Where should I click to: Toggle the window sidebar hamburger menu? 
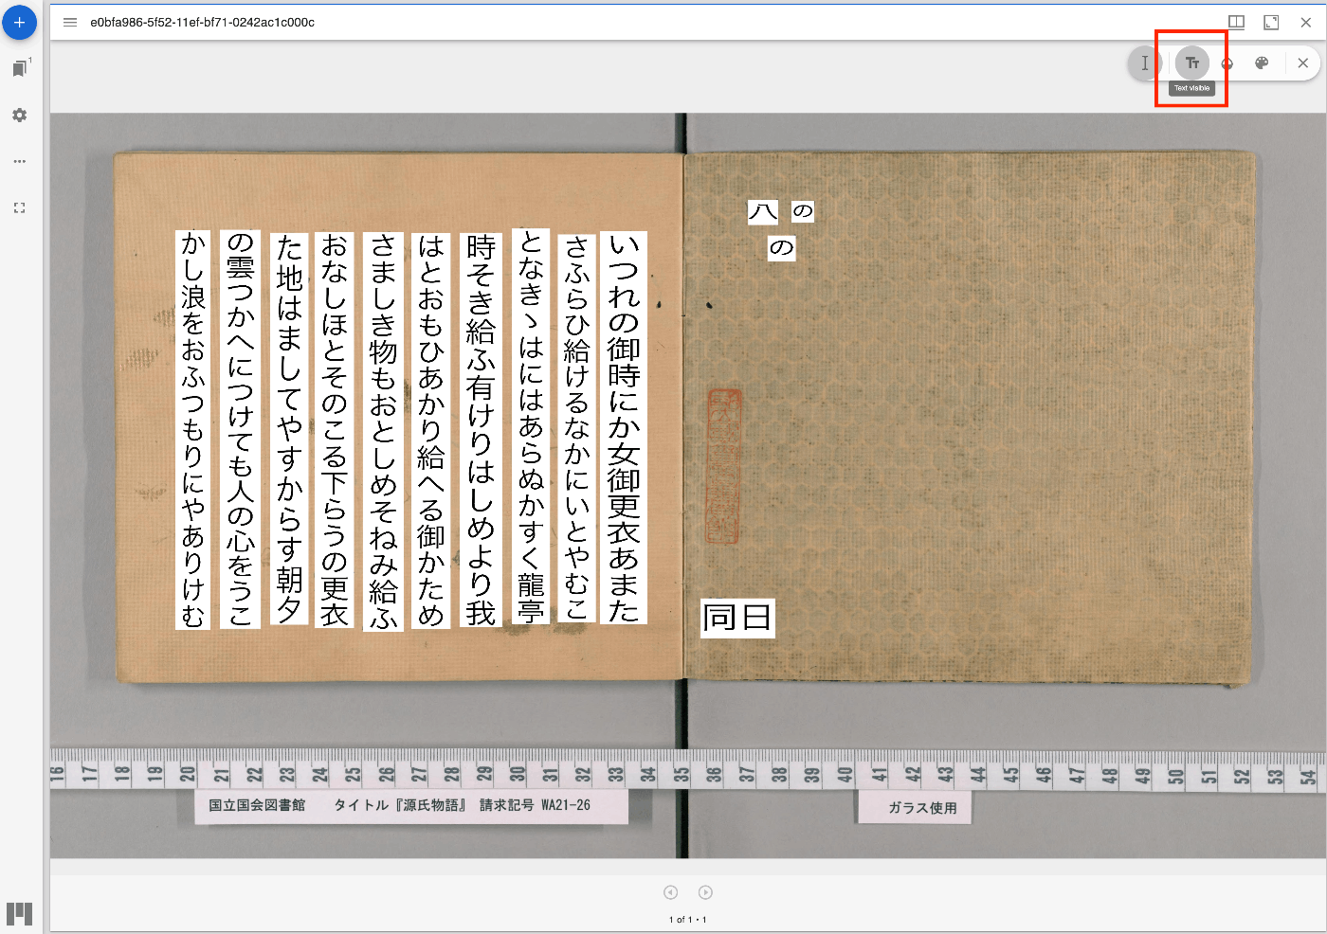[x=70, y=22]
